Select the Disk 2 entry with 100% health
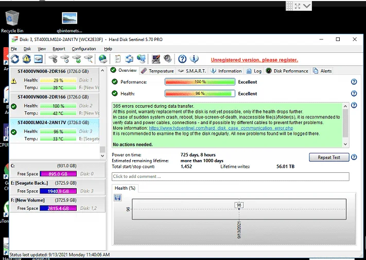366x260 pixels. tap(55, 105)
